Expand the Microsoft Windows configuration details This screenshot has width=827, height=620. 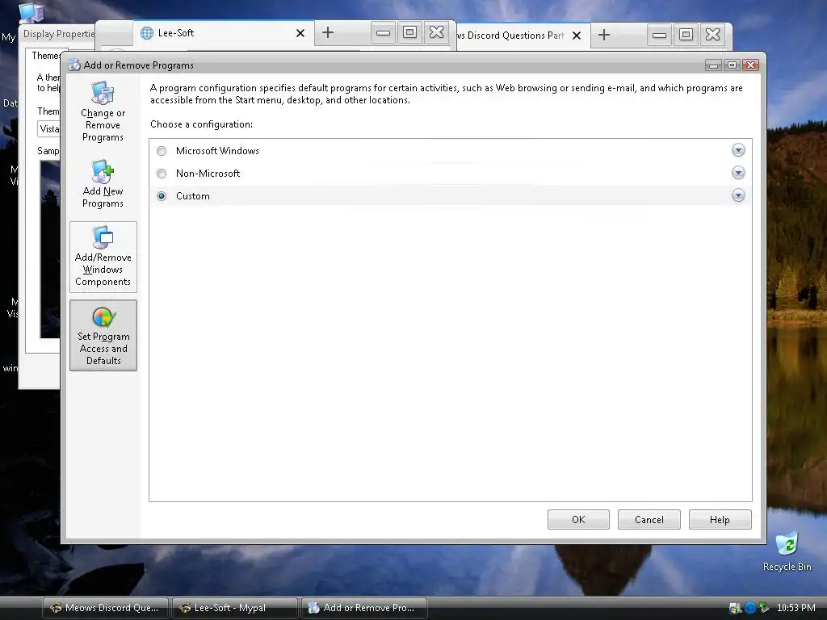click(x=738, y=150)
